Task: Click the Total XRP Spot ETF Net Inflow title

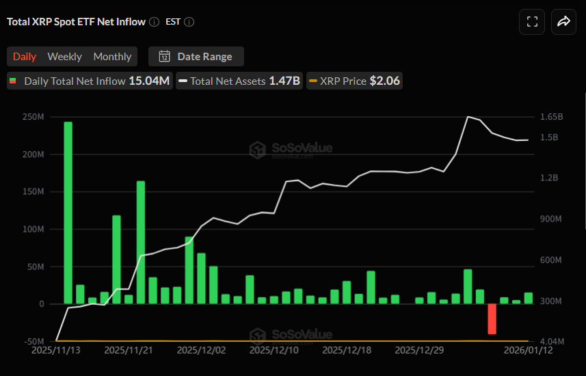Action: (76, 22)
